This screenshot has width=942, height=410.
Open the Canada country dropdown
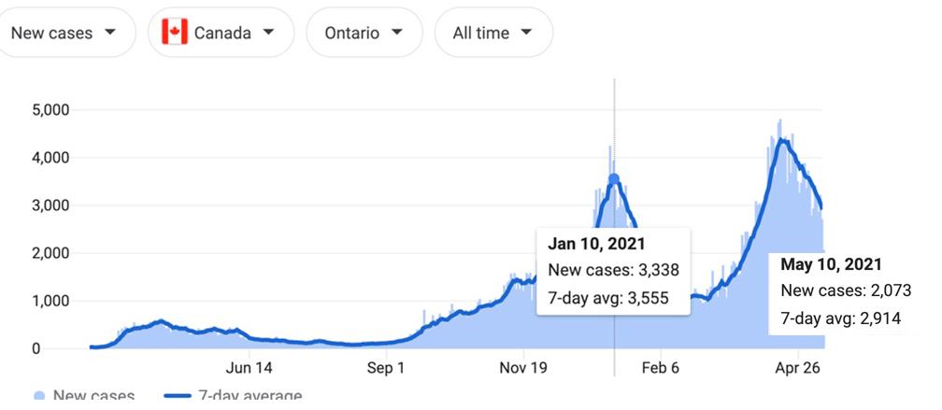(x=221, y=34)
